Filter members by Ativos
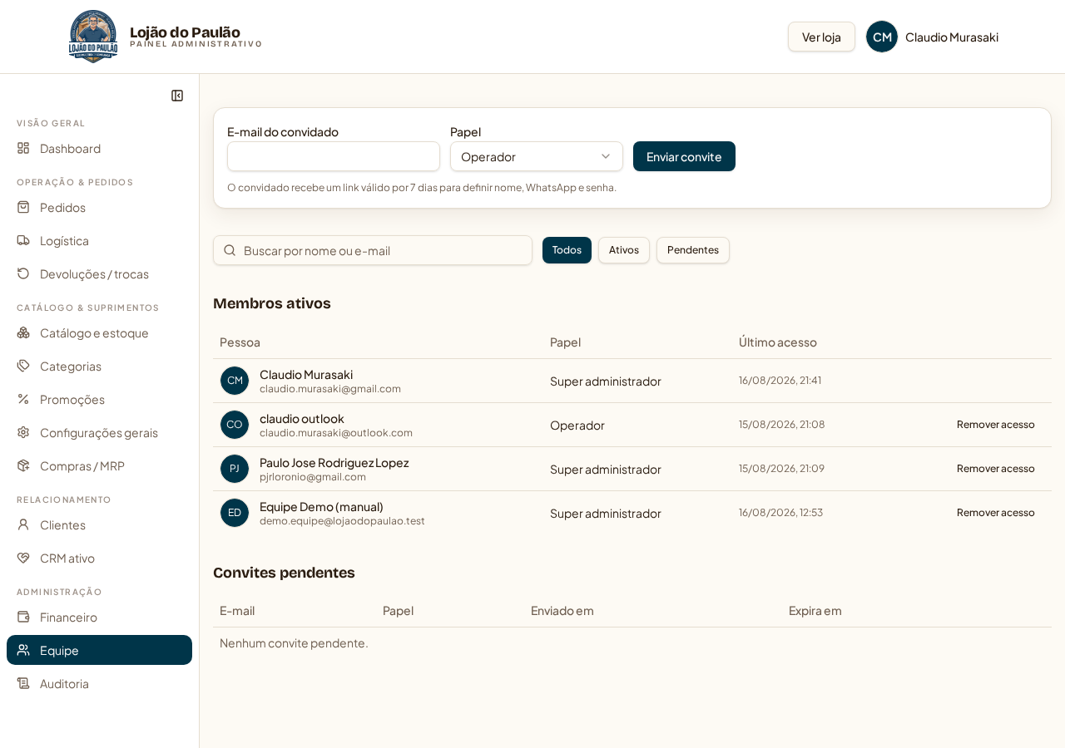 [x=624, y=250]
